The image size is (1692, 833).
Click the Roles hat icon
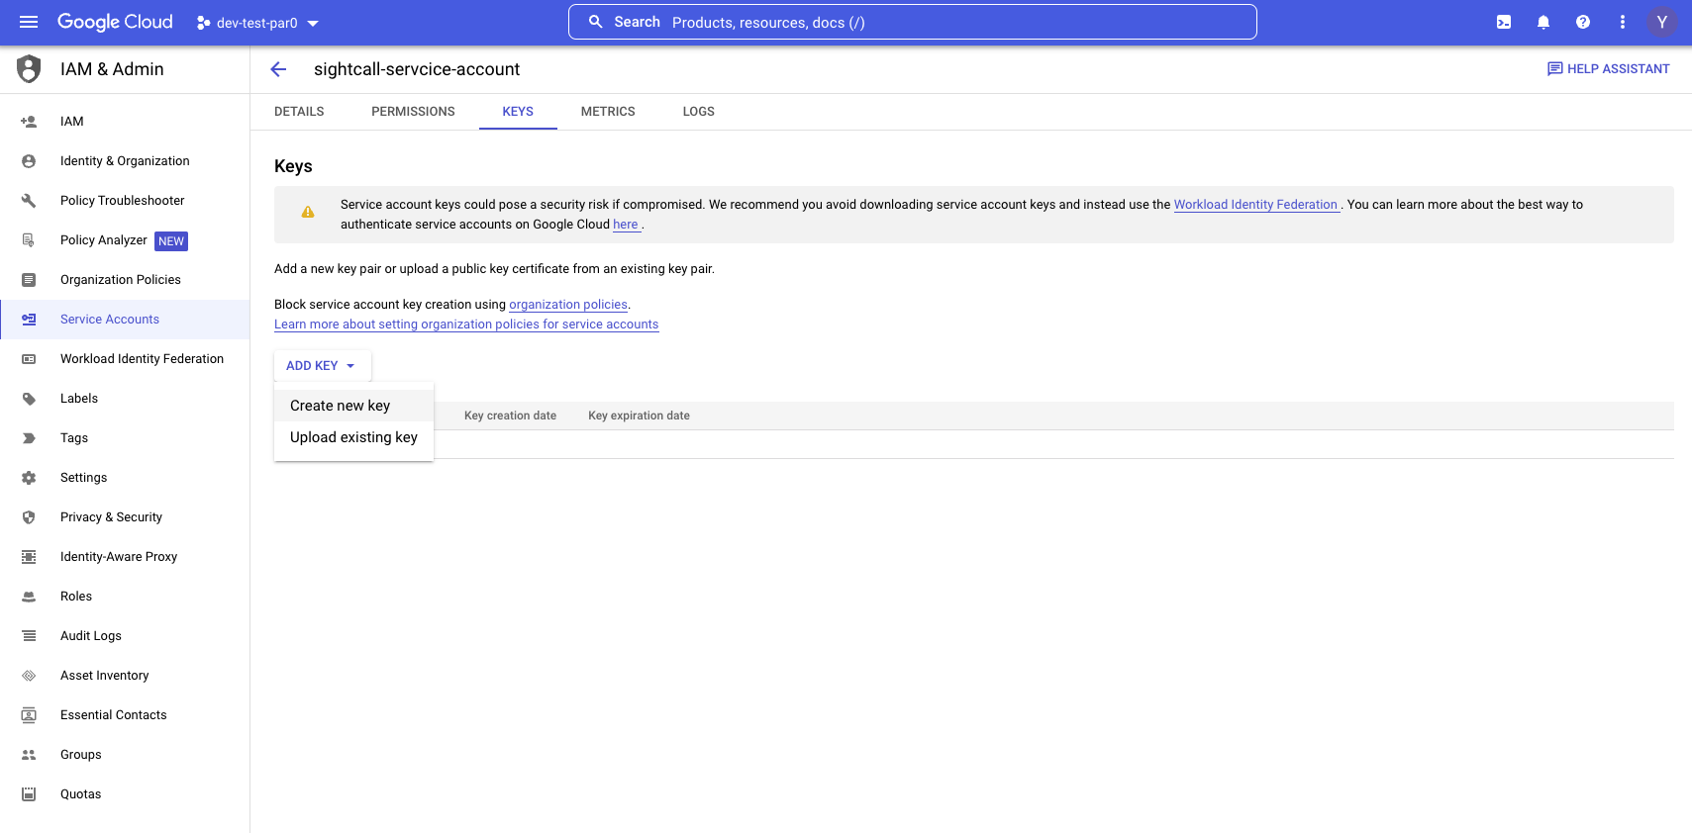[29, 597]
